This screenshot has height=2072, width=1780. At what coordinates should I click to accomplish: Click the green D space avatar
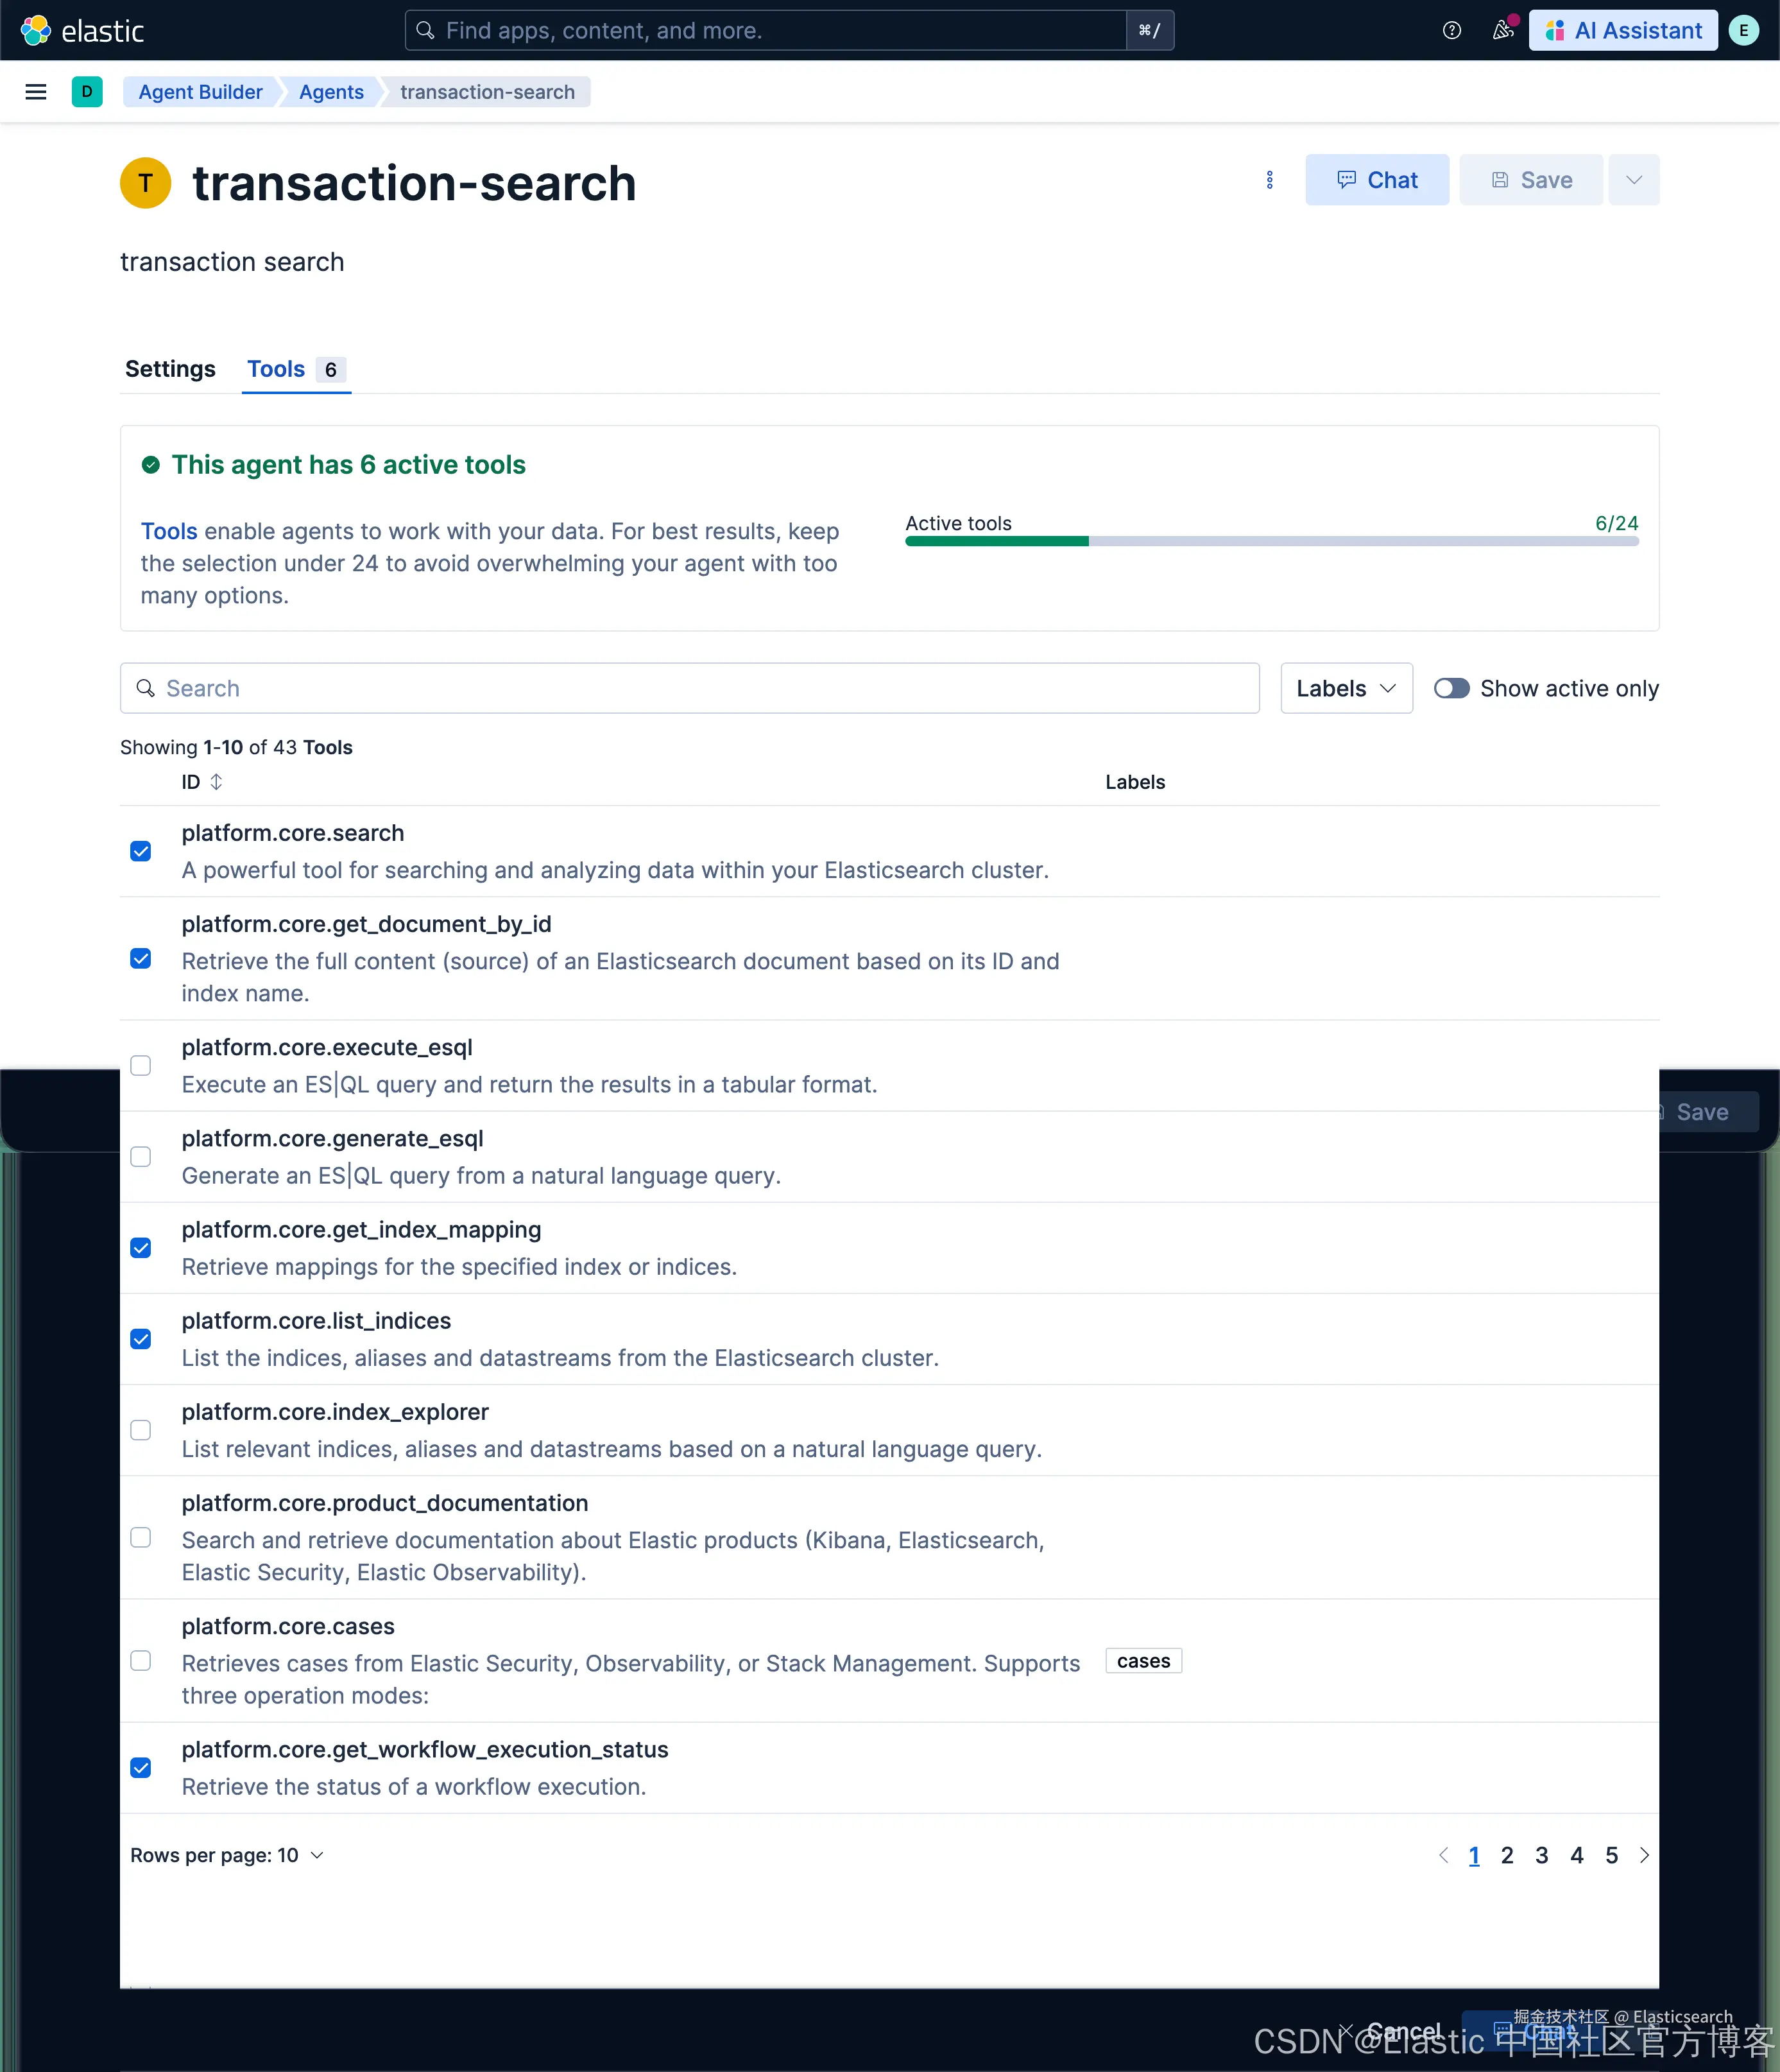click(x=87, y=92)
